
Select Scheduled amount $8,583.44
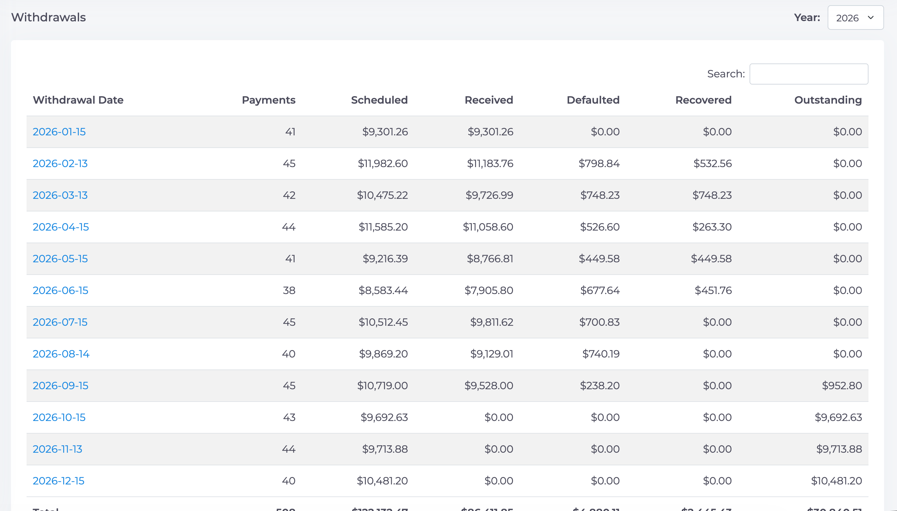click(x=383, y=290)
